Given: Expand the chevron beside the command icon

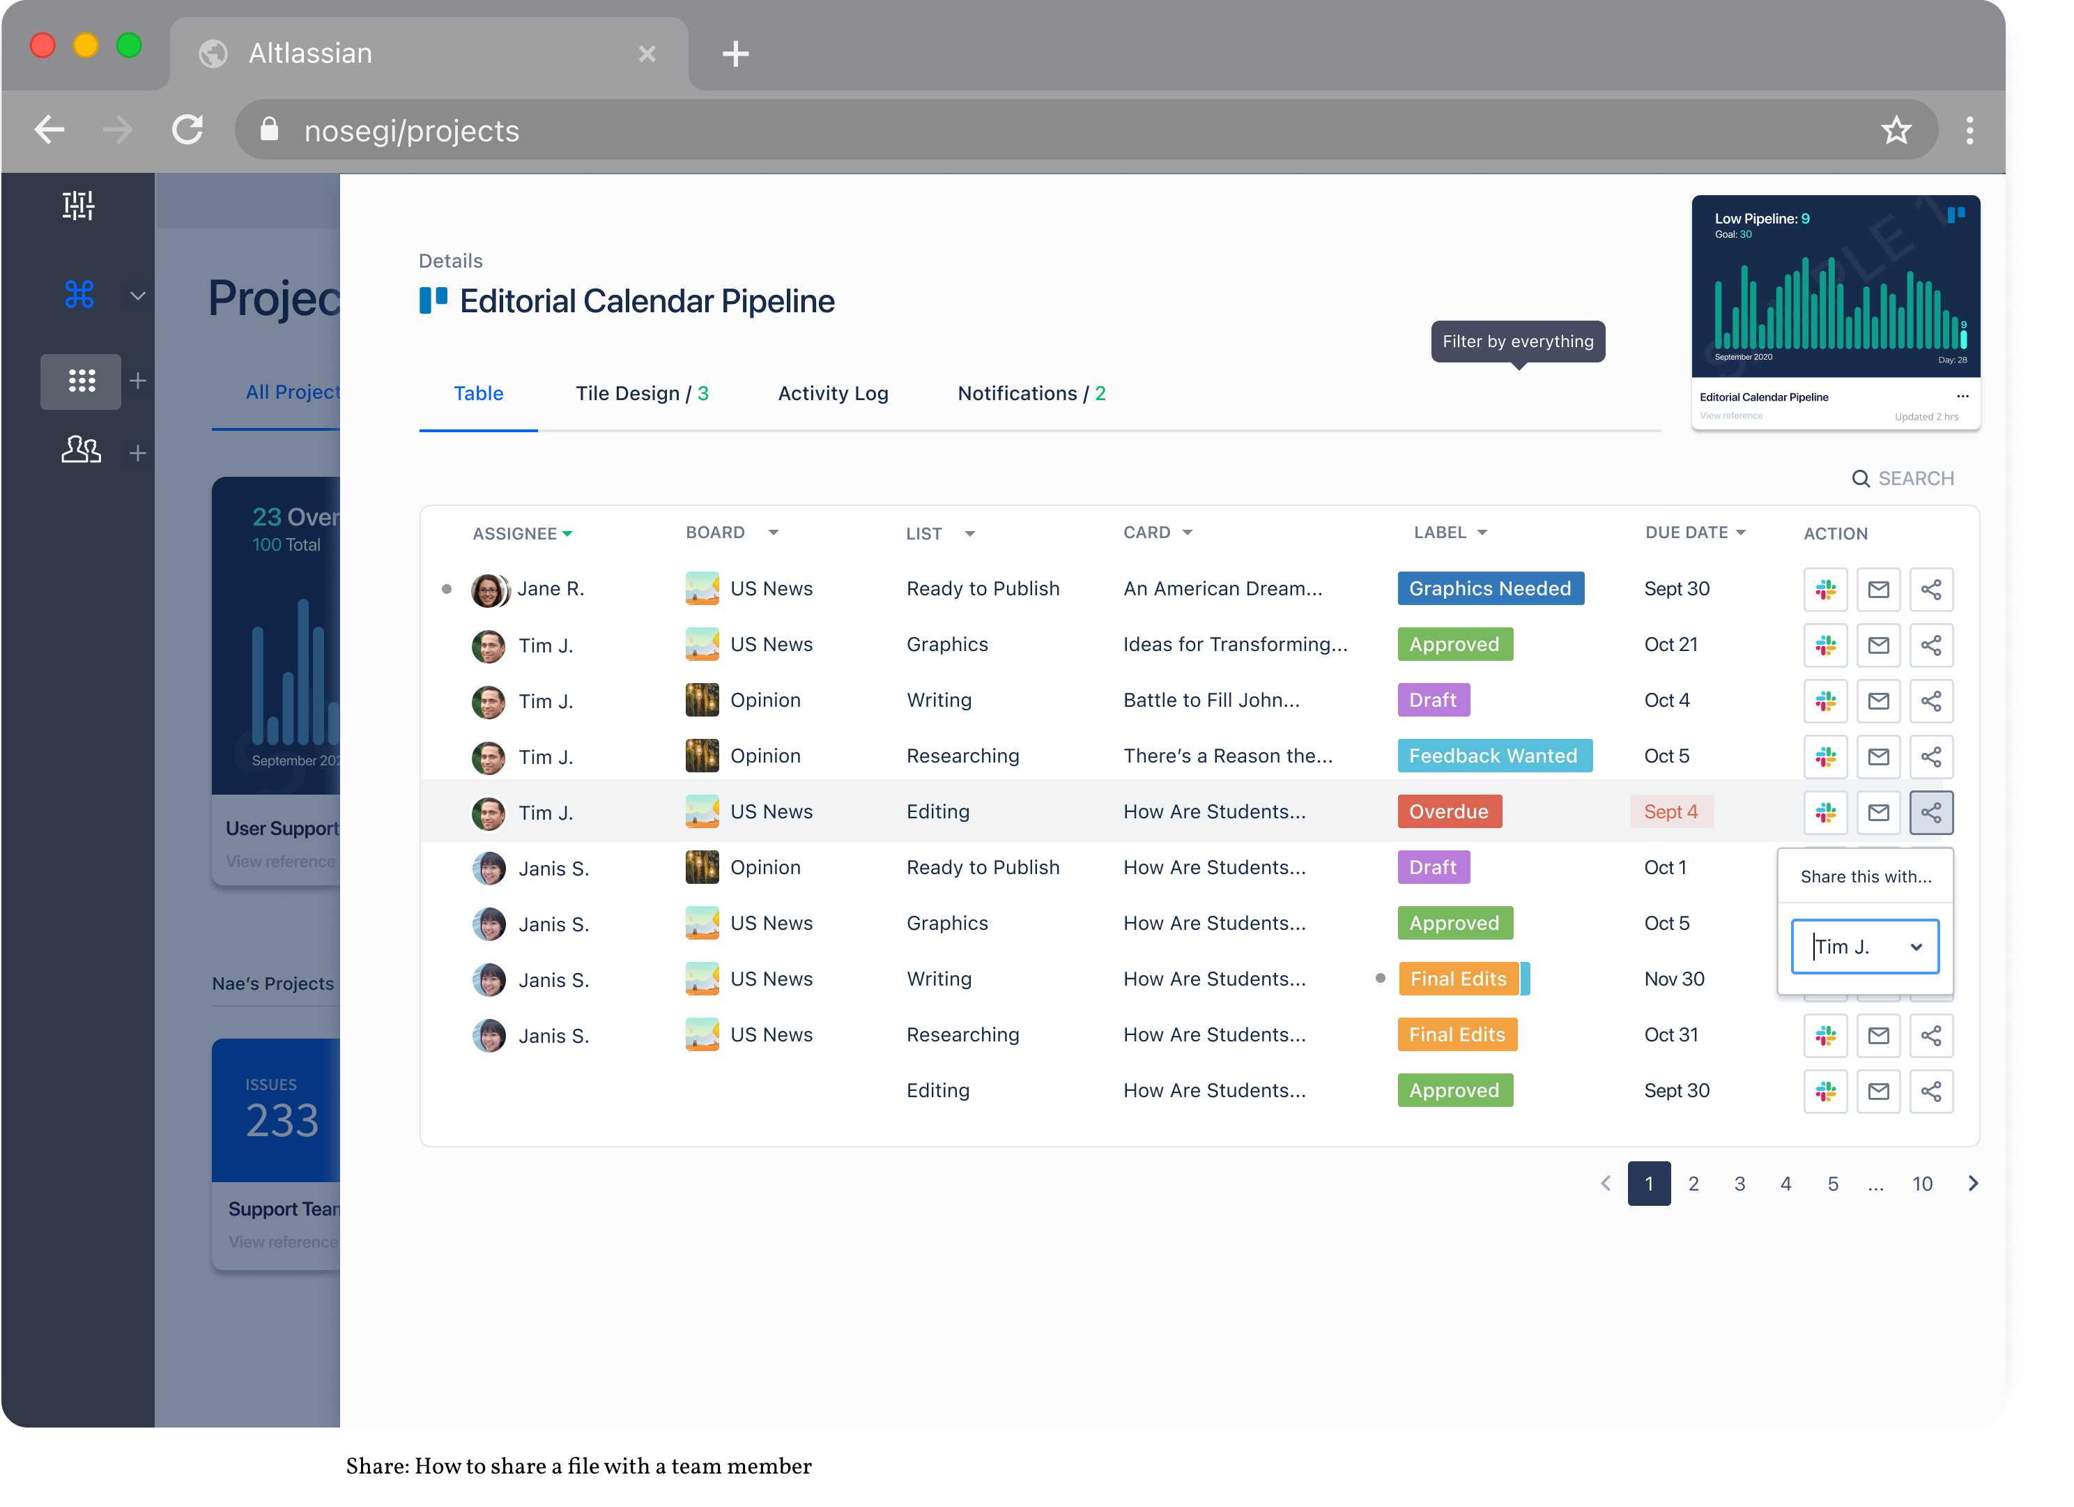Looking at the screenshot, I should (137, 296).
